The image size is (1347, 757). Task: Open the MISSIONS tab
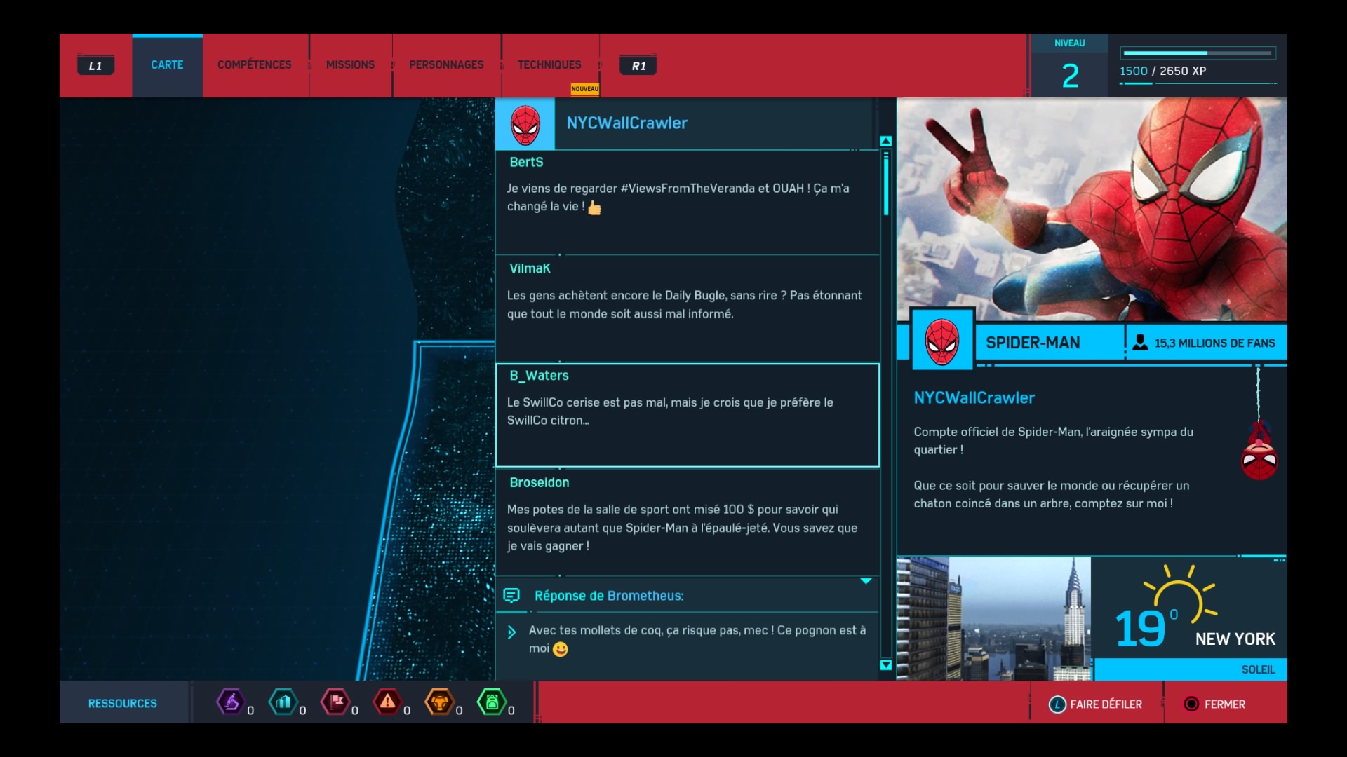pyautogui.click(x=350, y=65)
